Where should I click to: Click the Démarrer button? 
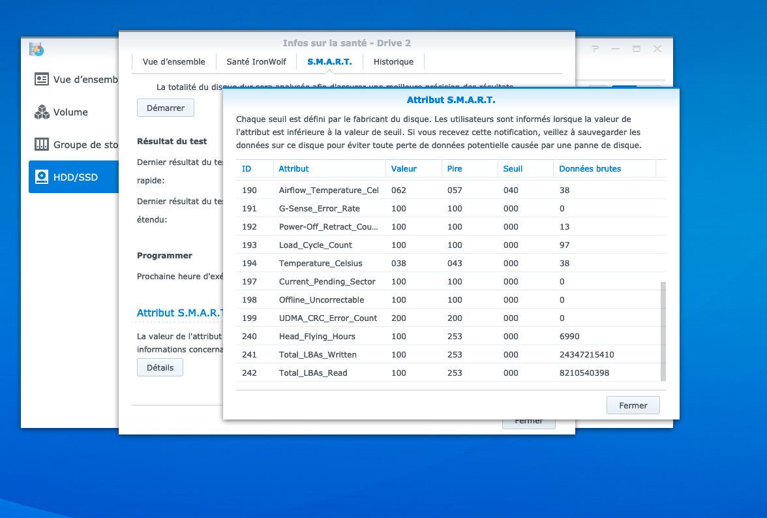166,108
